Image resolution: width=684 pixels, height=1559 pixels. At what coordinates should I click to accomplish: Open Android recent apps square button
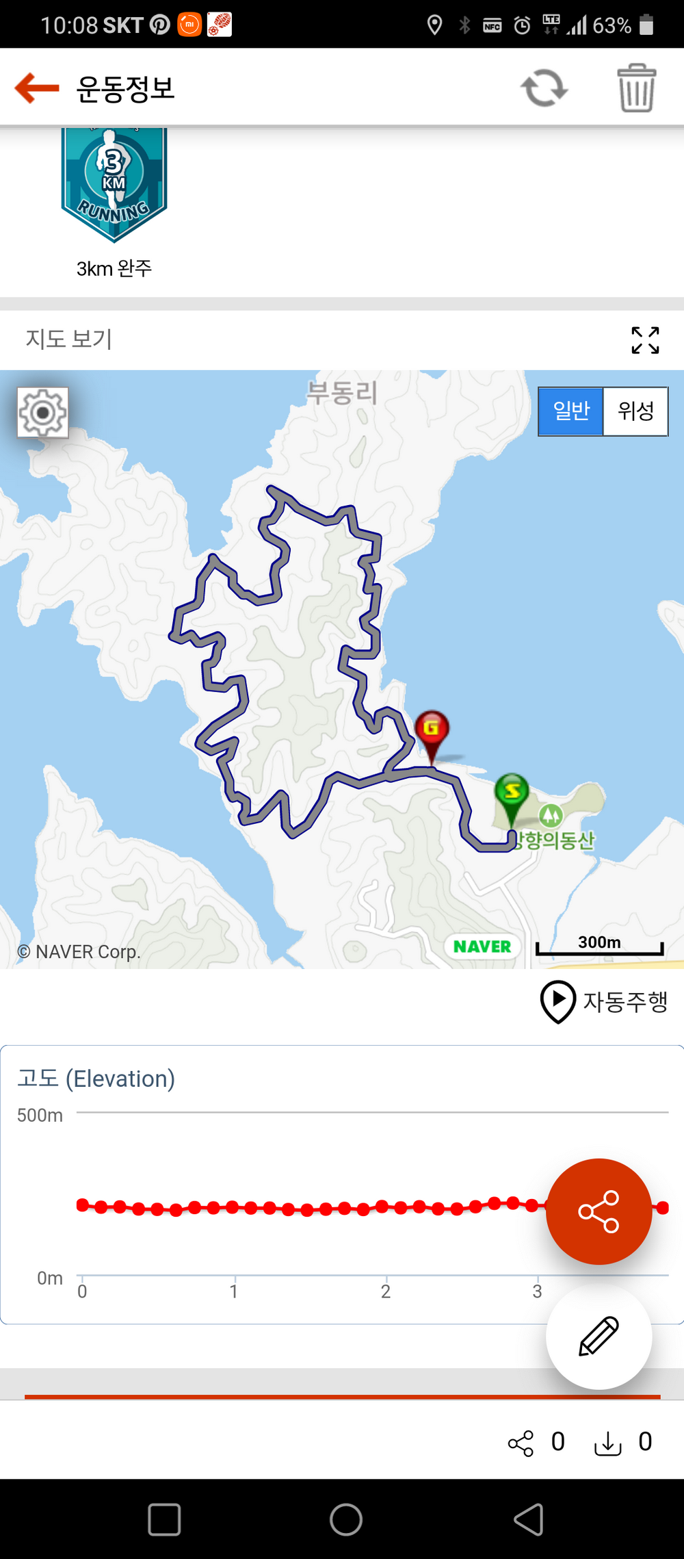[164, 1519]
